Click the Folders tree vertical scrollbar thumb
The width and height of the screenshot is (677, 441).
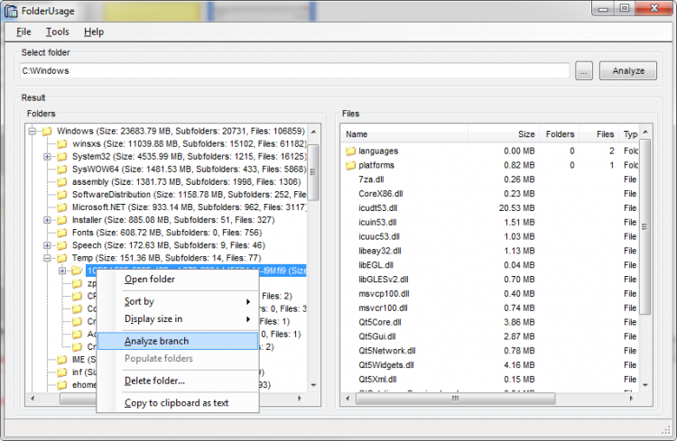pyautogui.click(x=313, y=172)
